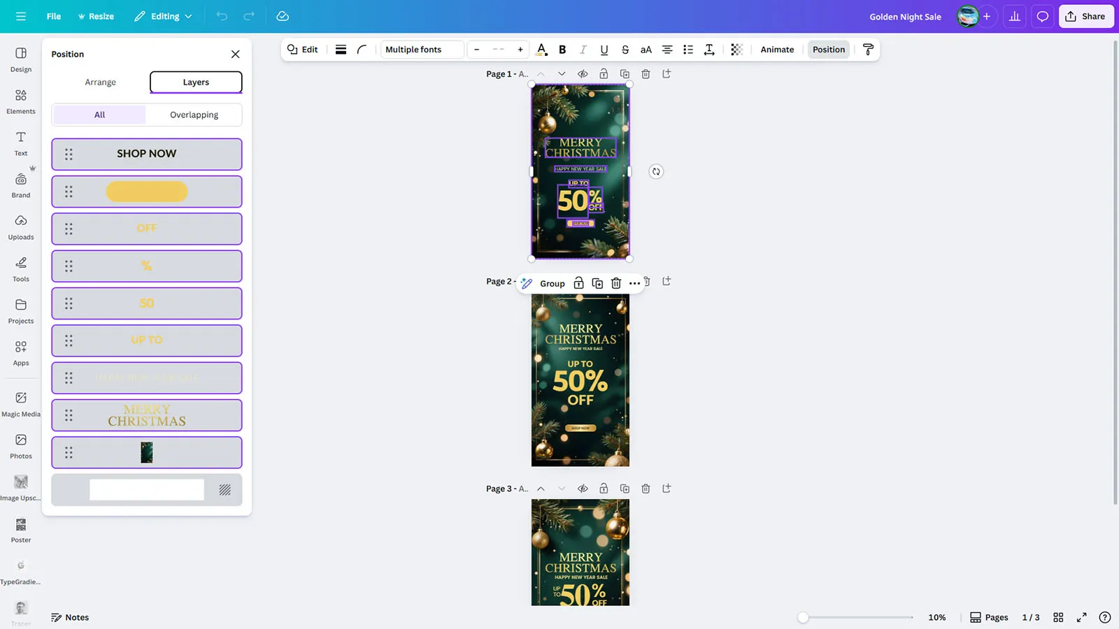The width and height of the screenshot is (1119, 629).
Task: Click the text color icon
Action: pyautogui.click(x=541, y=50)
